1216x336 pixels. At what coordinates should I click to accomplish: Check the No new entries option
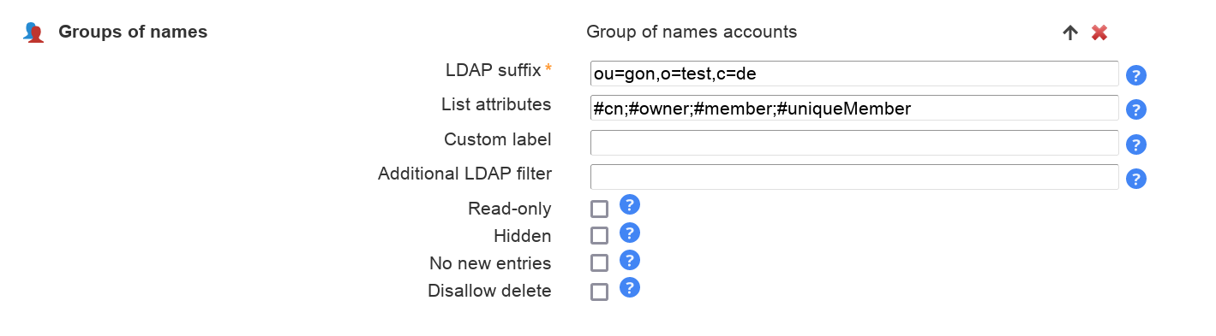(x=599, y=263)
